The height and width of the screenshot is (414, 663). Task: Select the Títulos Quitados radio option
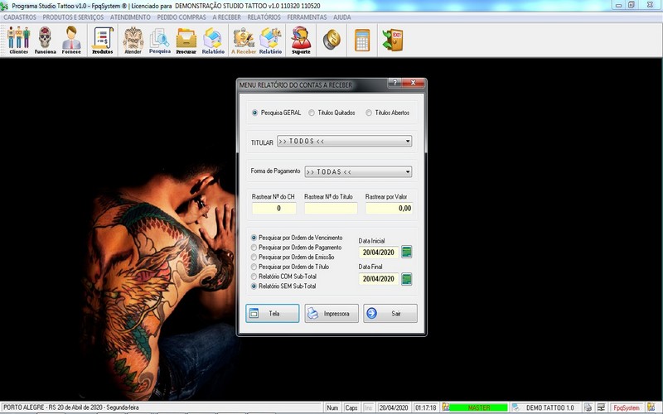(312, 113)
